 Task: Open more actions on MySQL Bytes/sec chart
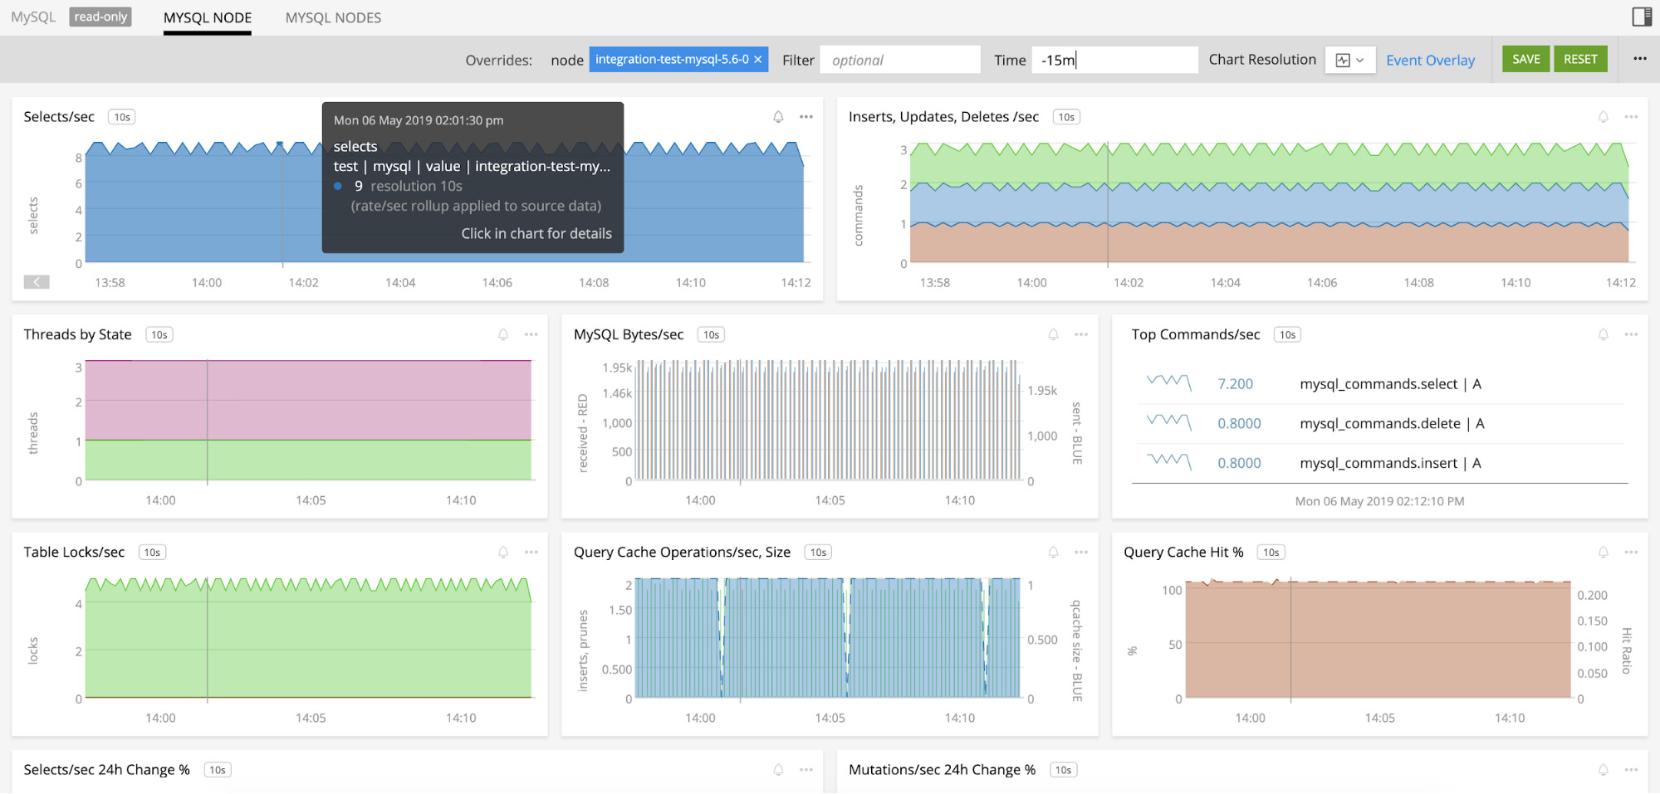(1081, 334)
